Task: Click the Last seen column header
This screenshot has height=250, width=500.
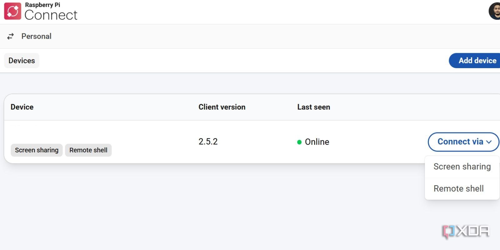Action: pyautogui.click(x=314, y=107)
